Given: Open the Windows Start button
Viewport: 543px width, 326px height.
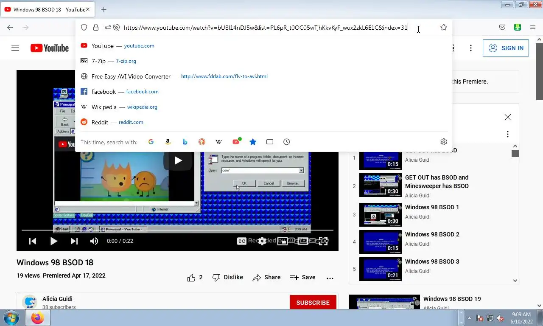Looking at the screenshot, I should [11, 318].
